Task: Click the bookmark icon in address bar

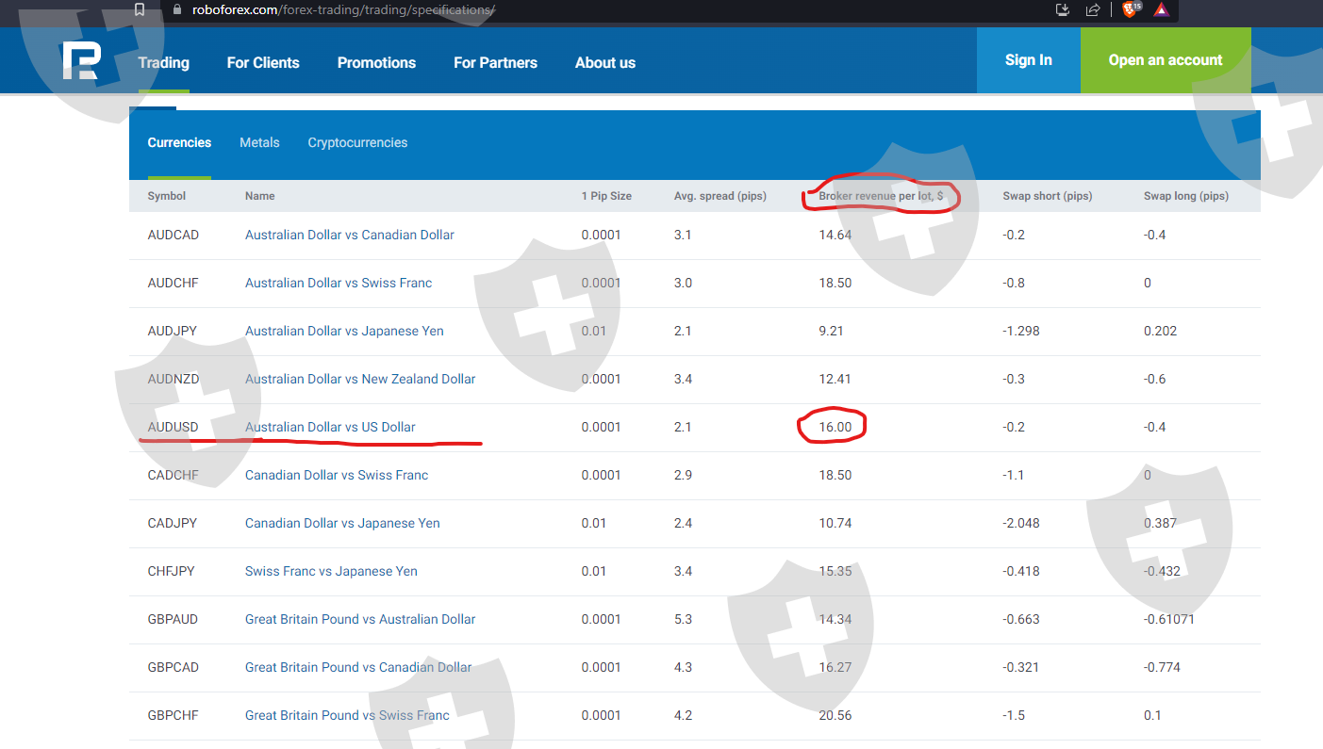Action: [x=140, y=9]
